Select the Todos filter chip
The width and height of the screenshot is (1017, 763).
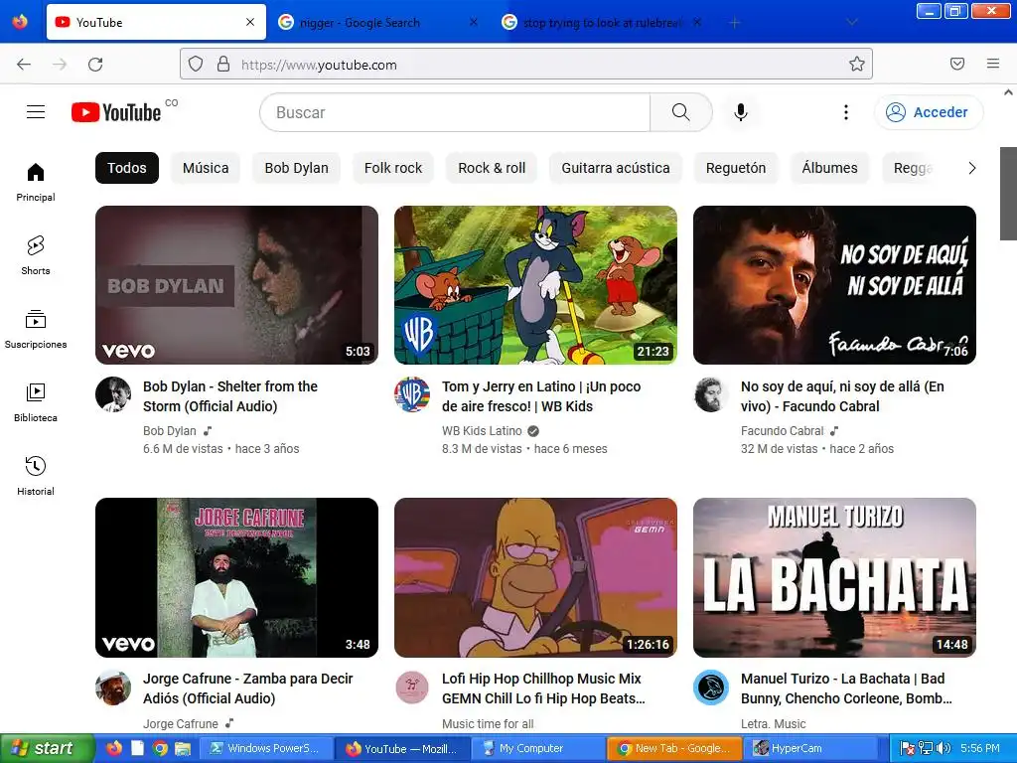coord(127,168)
